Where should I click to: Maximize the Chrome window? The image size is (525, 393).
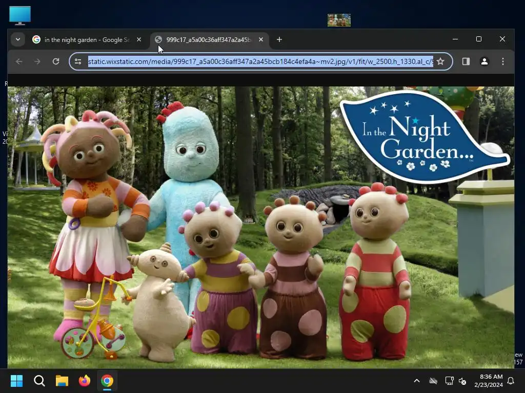[x=479, y=39]
